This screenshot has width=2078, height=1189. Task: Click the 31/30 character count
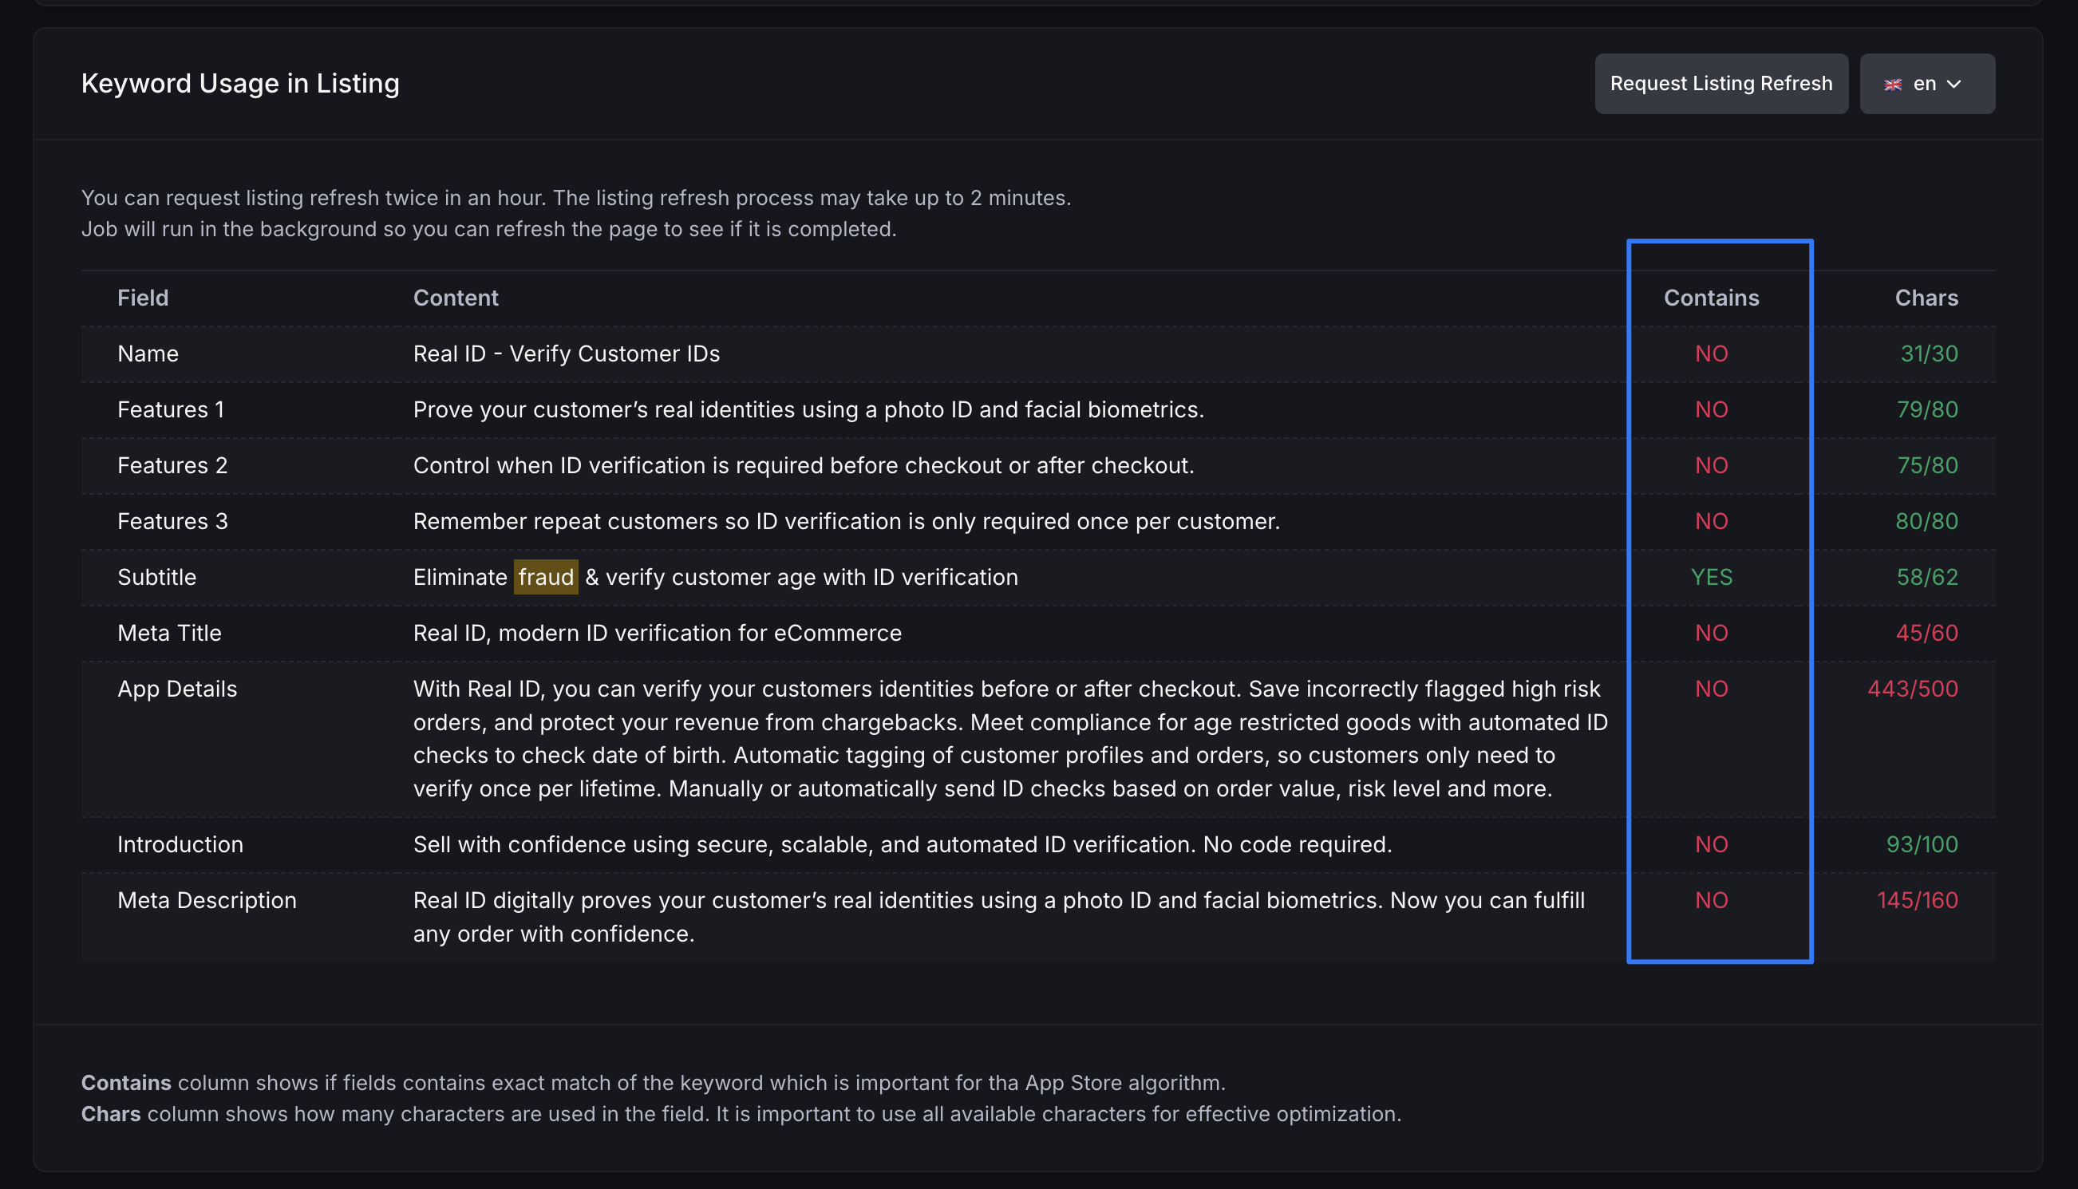(1929, 354)
